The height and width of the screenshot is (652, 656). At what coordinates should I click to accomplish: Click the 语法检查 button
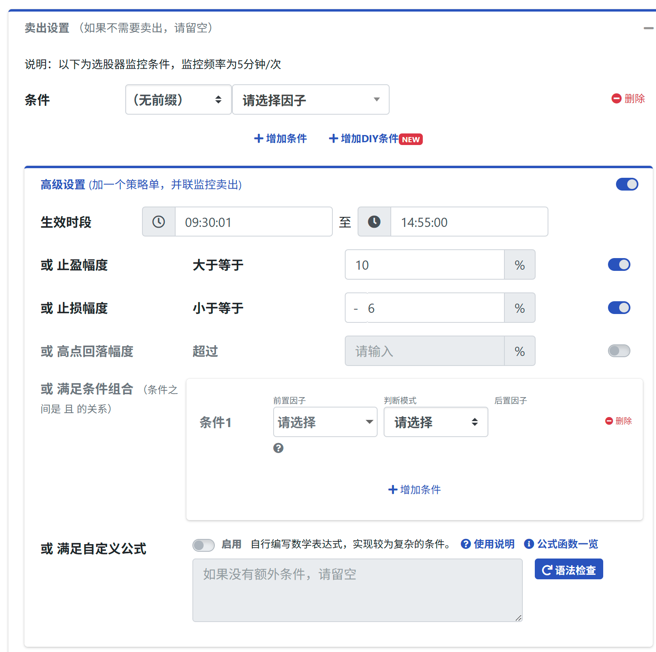[x=568, y=569]
